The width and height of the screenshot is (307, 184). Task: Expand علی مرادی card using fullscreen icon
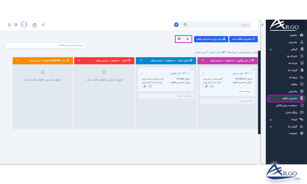[x=253, y=70]
